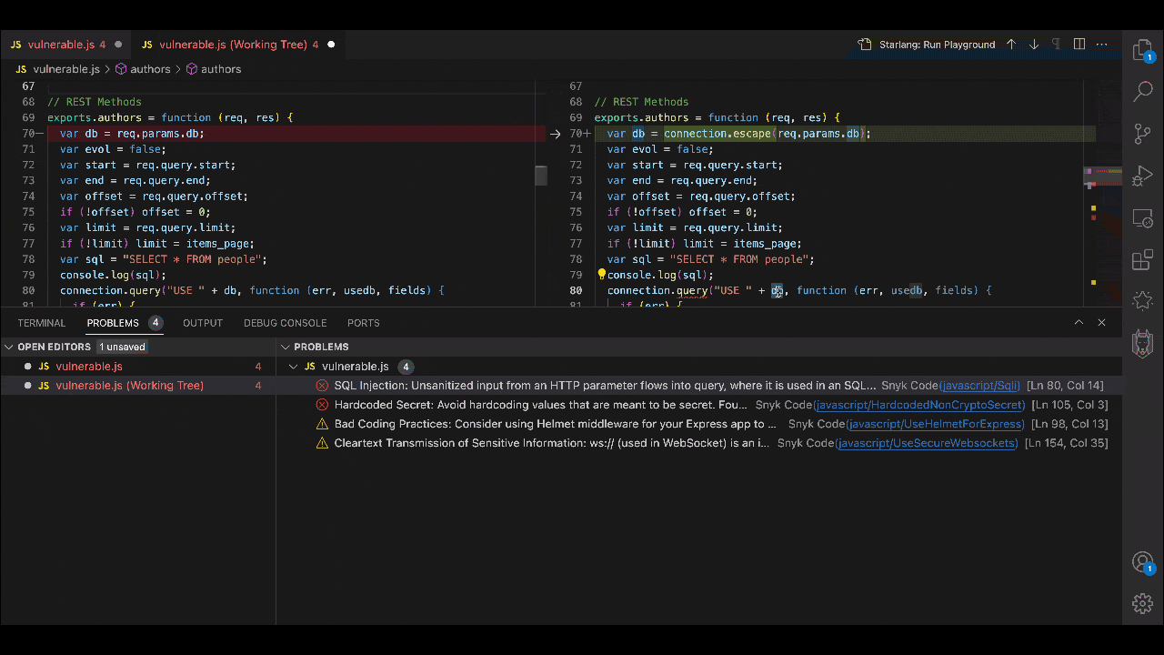Click the last authors breadcrumb symbol
The height and width of the screenshot is (655, 1164).
tap(221, 69)
